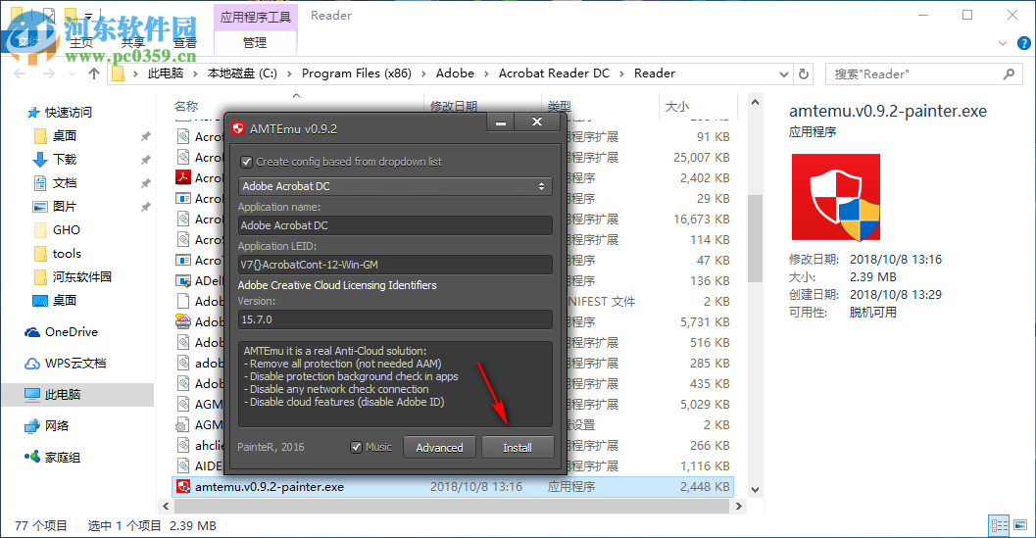Sort files by 修改日期 column header
The height and width of the screenshot is (538, 1036).
point(453,107)
